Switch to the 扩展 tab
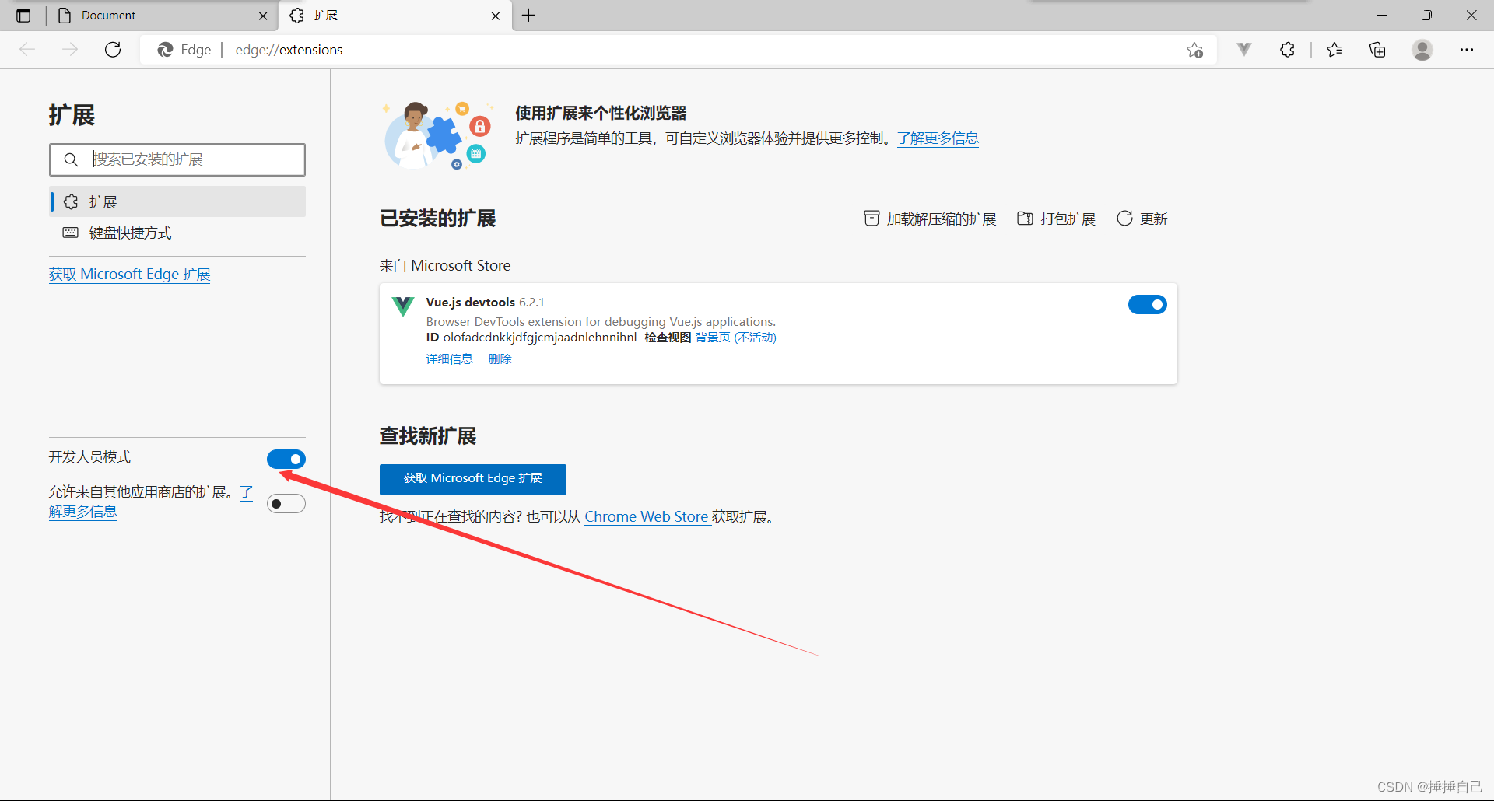1494x801 pixels. (x=395, y=16)
